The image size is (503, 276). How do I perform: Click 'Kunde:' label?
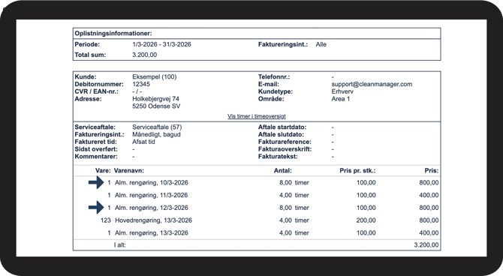[86, 77]
